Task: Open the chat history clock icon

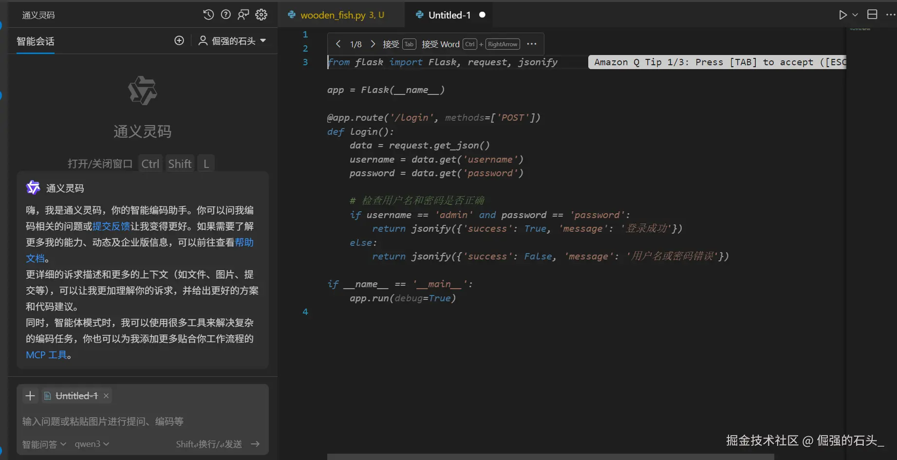Action: [208, 15]
